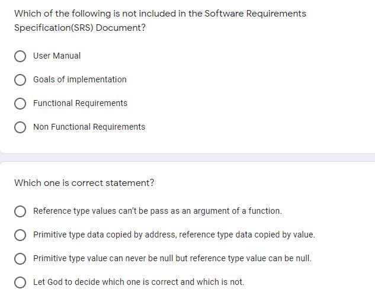Click the copied by address statement text
This screenshot has width=375, height=305.
pyautogui.click(x=174, y=235)
